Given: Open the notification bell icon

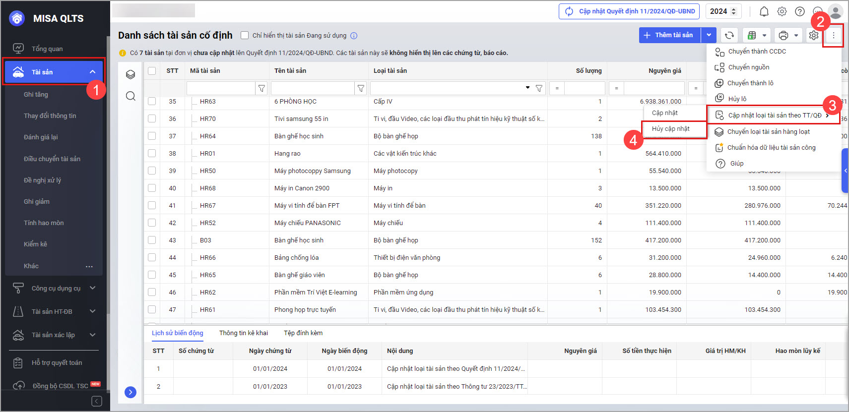Looking at the screenshot, I should [x=764, y=11].
